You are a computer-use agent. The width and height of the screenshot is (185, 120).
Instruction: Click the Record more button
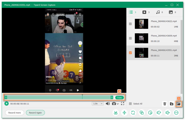(x=15, y=113)
